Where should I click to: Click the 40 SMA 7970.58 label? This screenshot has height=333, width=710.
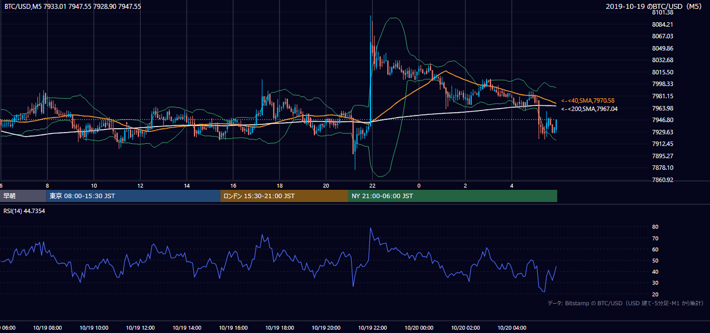(x=588, y=100)
